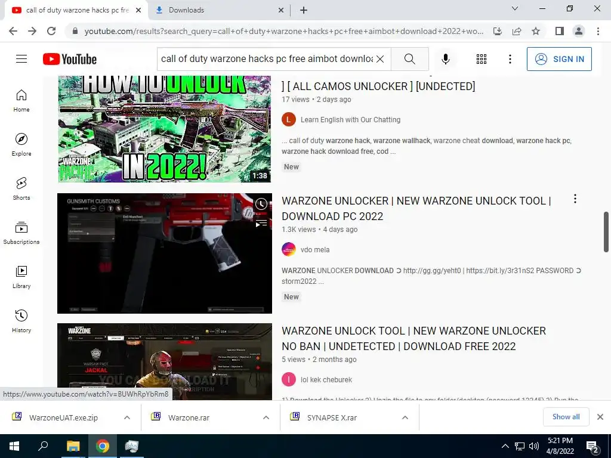Open HOW TO UNLOCK IN 2022 thumbnail
Viewport: 611px width, 458px height.
click(164, 129)
